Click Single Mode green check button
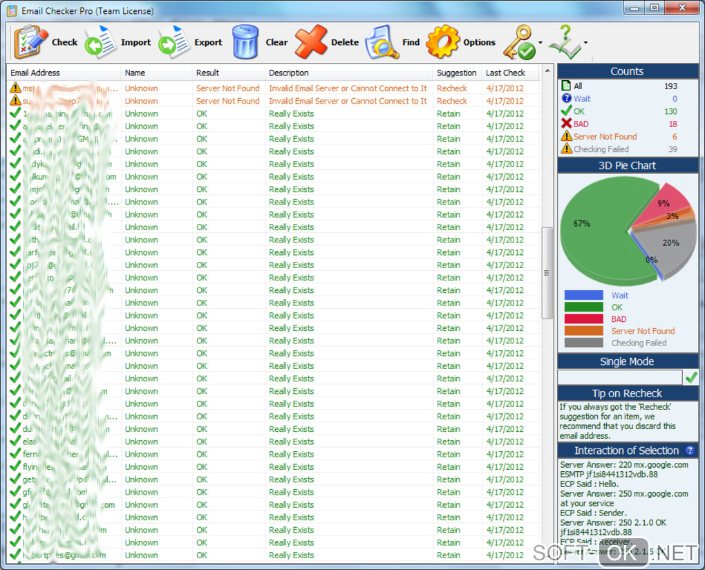Viewport: 705px width, 570px height. tap(690, 377)
